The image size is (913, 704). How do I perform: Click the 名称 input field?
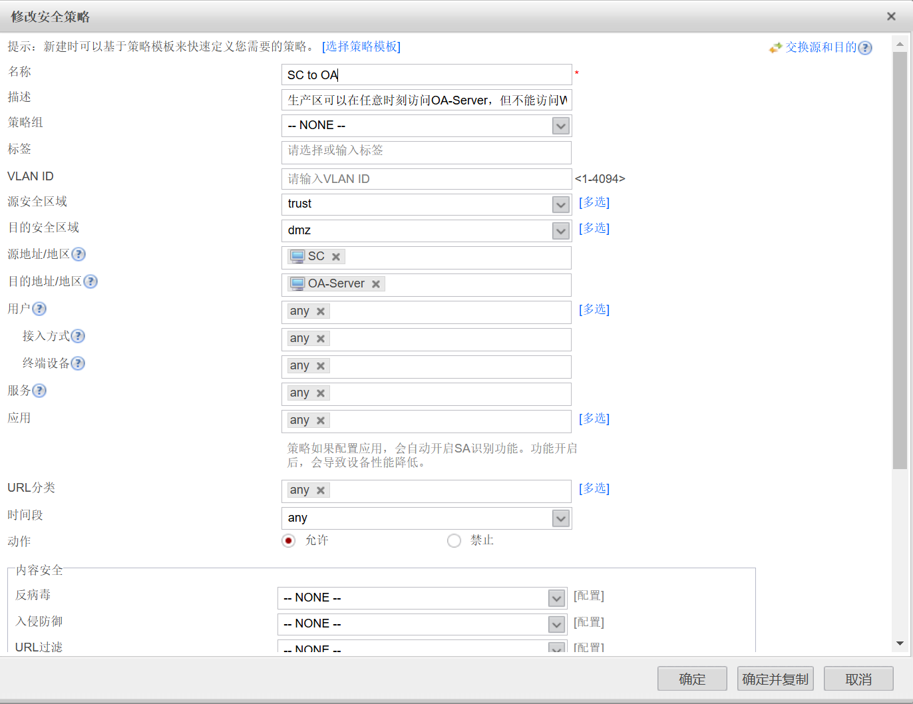(x=427, y=75)
